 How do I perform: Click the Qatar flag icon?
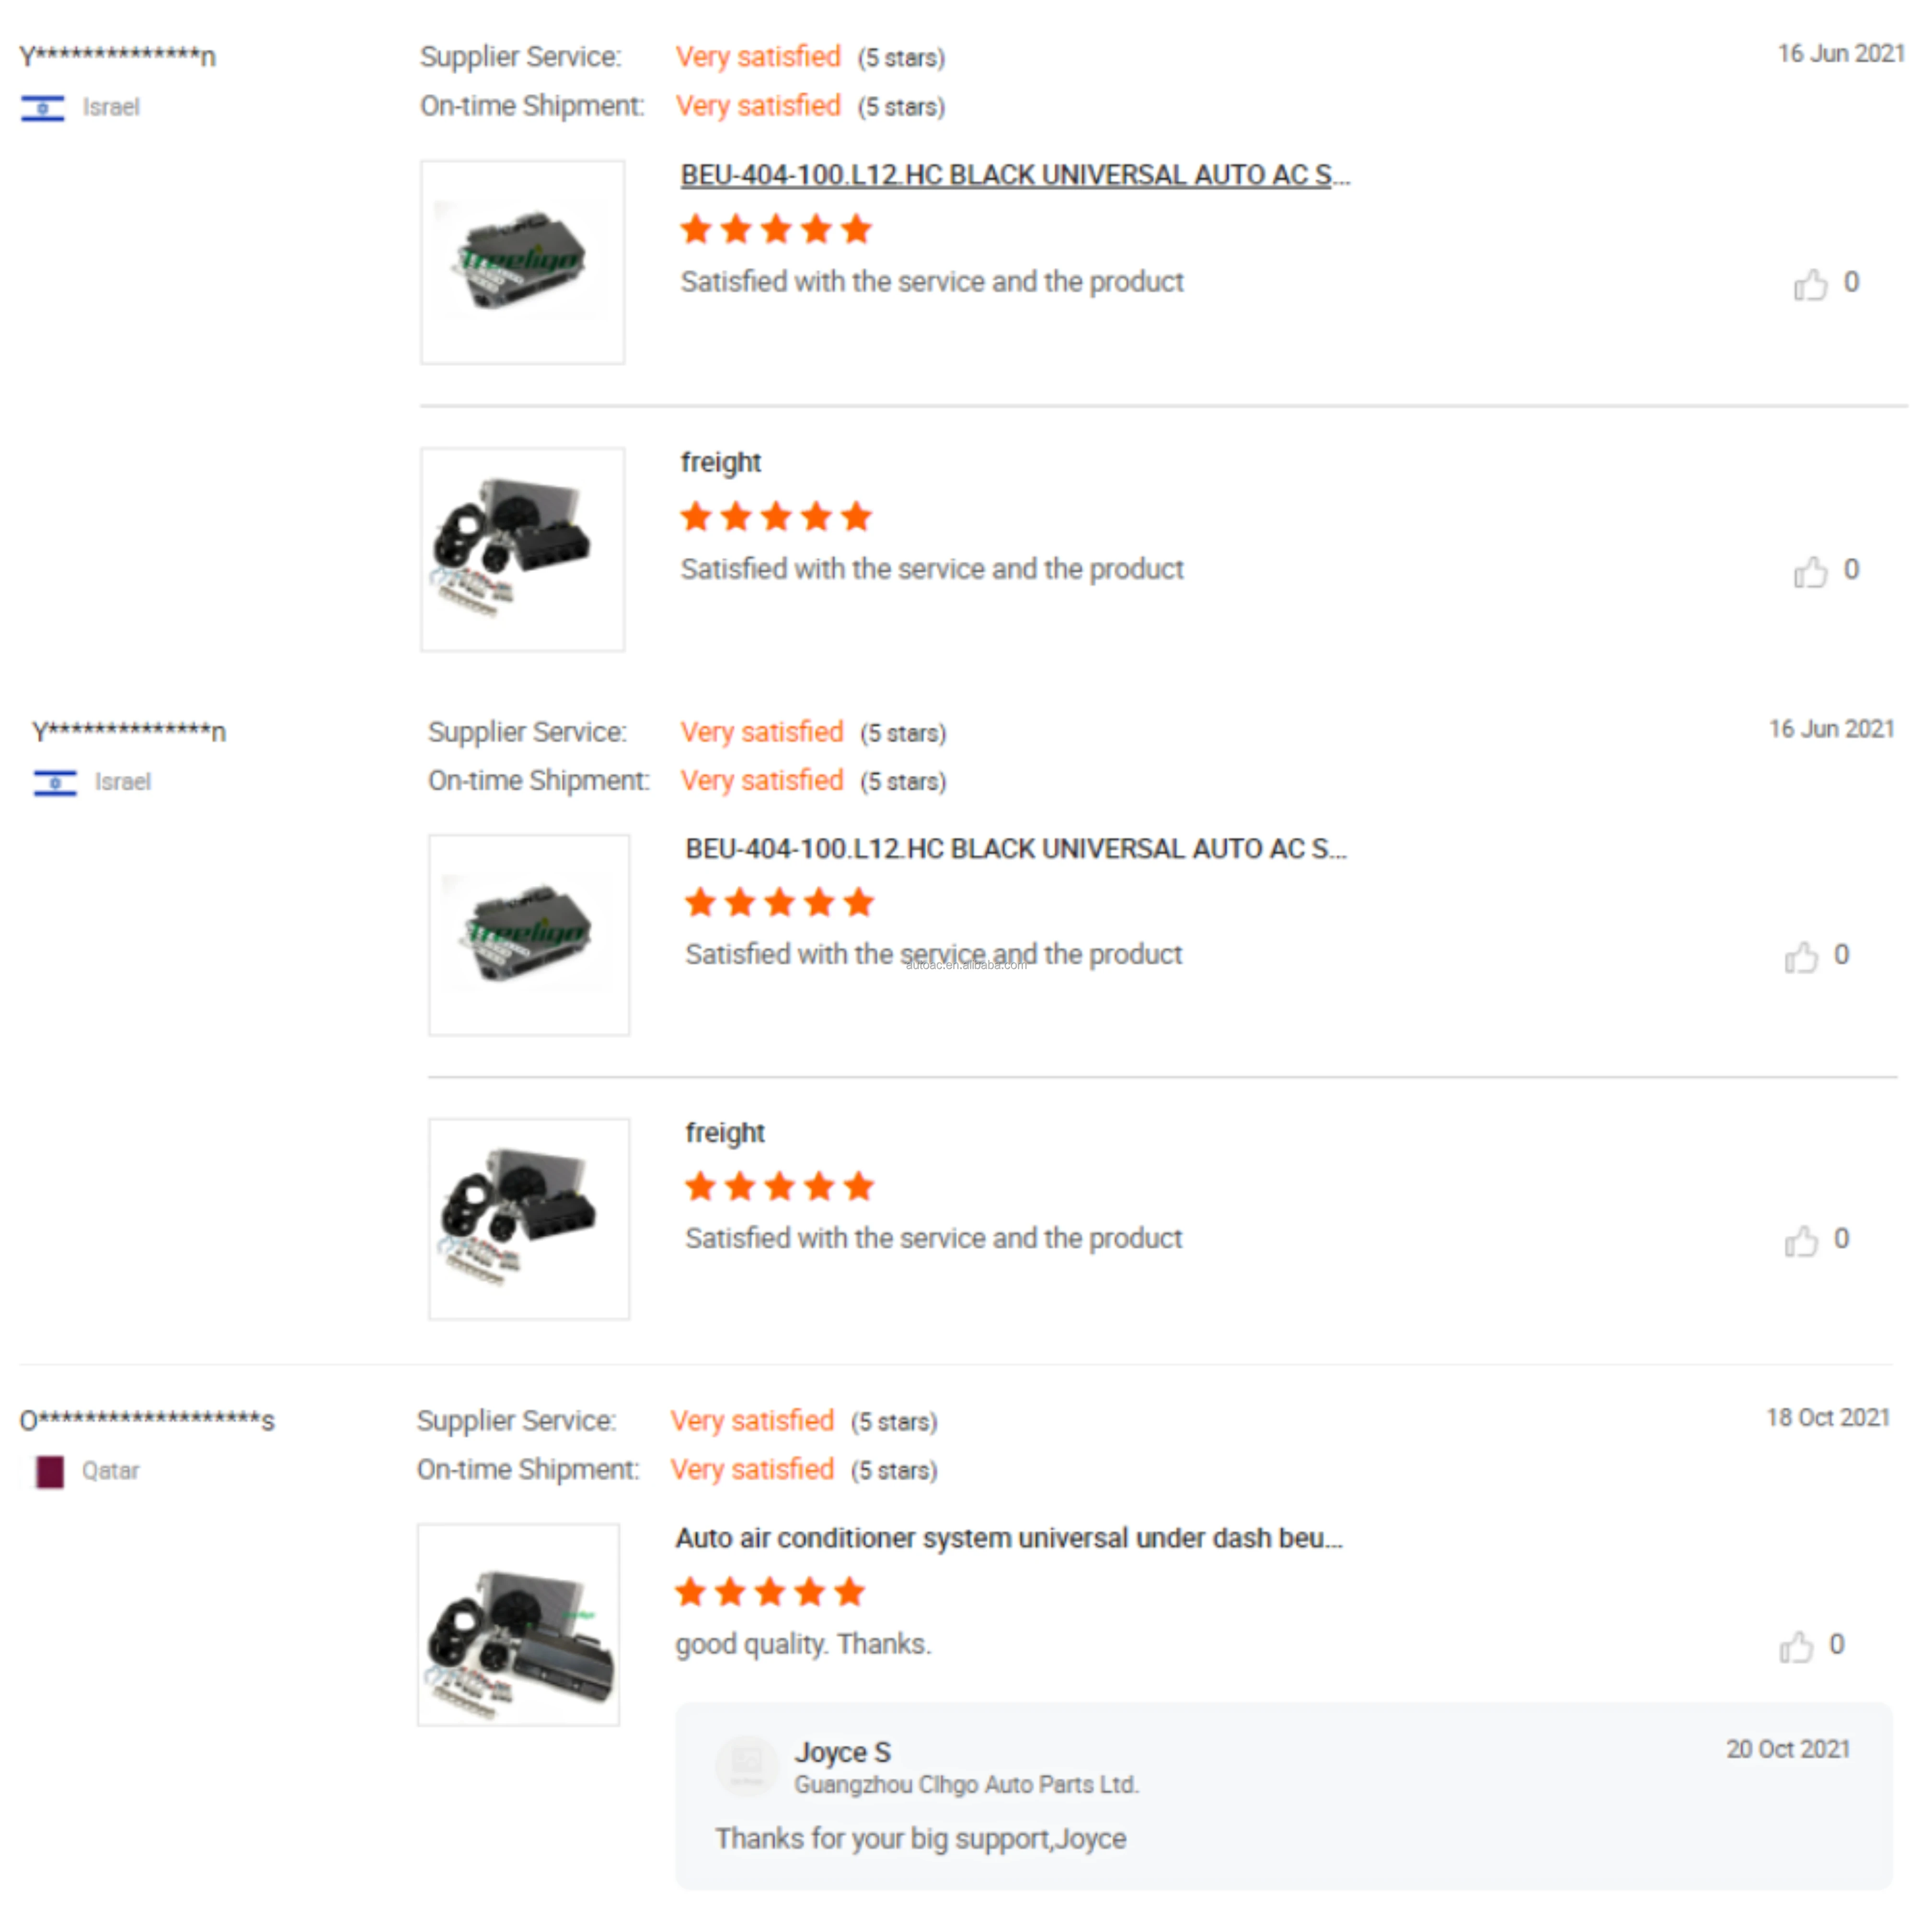[x=49, y=1472]
